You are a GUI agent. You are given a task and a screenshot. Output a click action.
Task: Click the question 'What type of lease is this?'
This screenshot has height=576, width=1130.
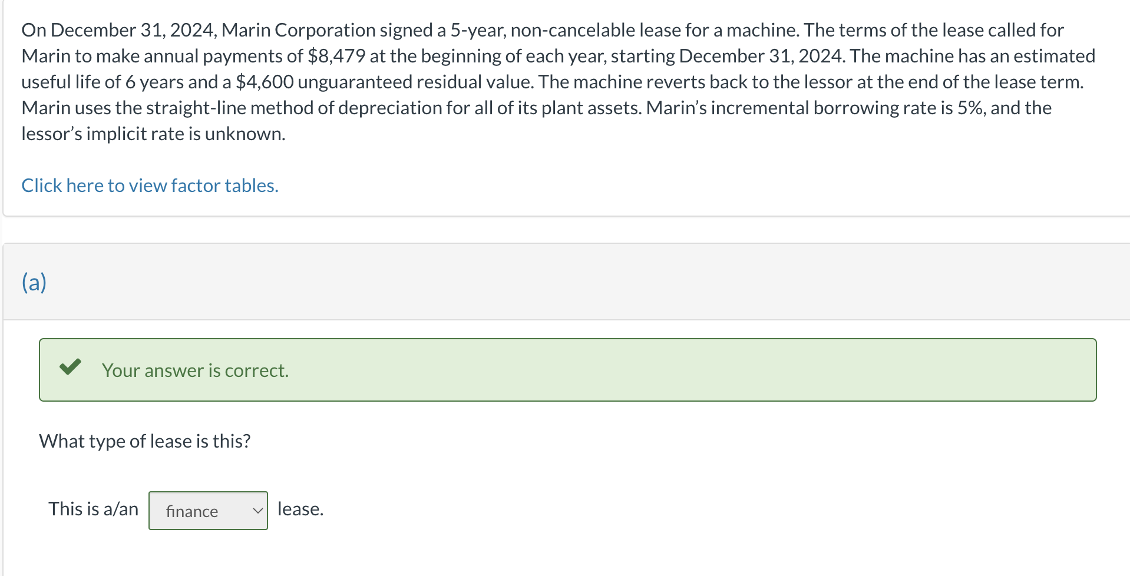tap(144, 440)
